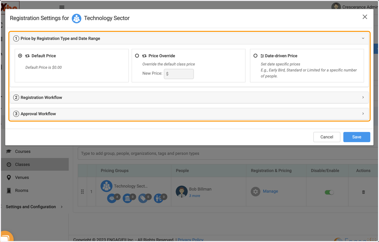Click the Technology Sector pricing group avatar
Screen dimensions: 379x242
click(106, 186)
